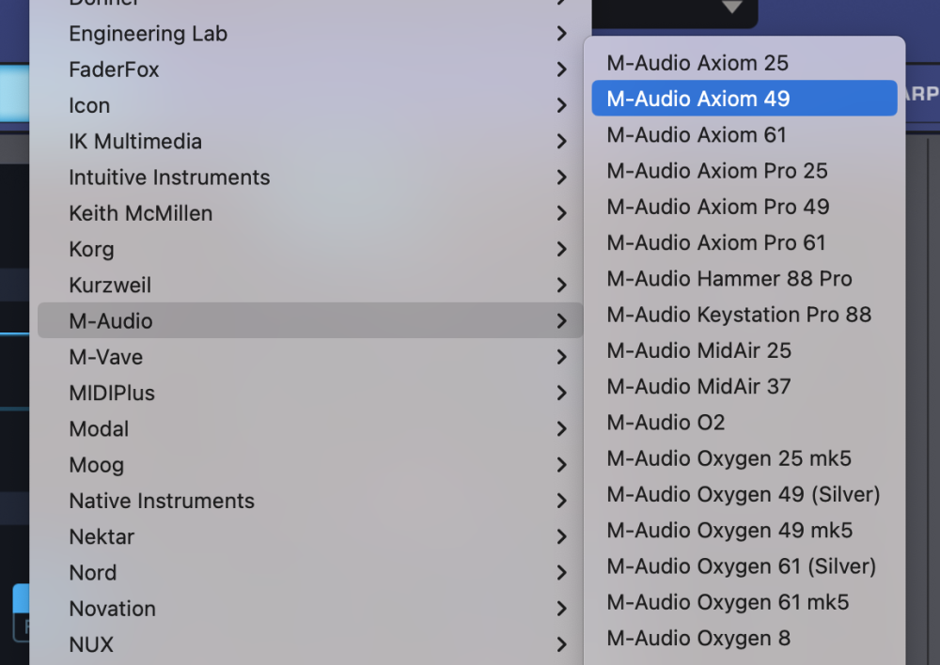Open the IK Multimedia submenu

(x=135, y=142)
